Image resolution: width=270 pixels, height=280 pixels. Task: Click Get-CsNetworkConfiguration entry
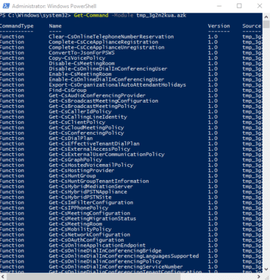(89, 235)
